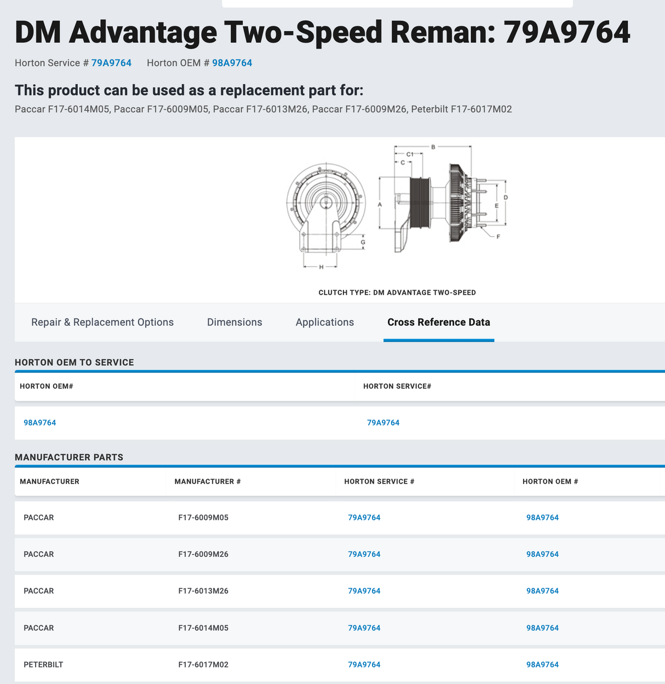Select 79A9764 in the F17-6014M05 row
The height and width of the screenshot is (684, 665).
click(364, 628)
